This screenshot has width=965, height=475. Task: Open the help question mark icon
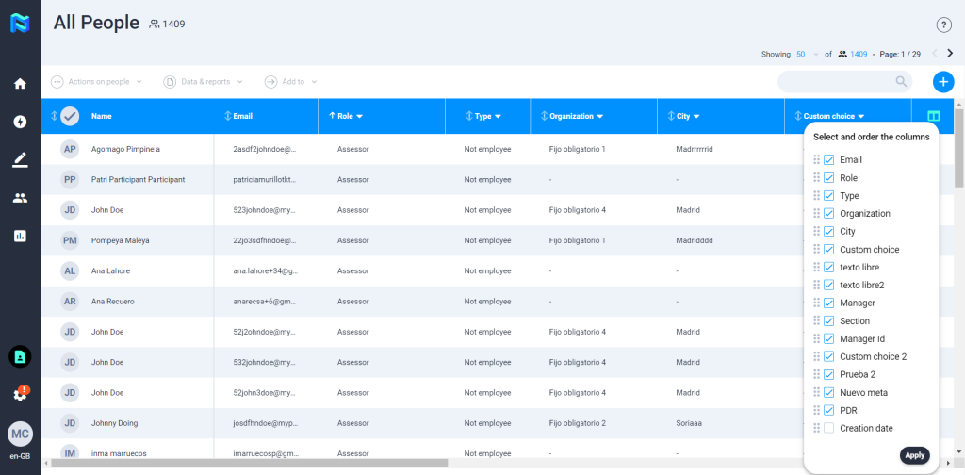(x=943, y=25)
